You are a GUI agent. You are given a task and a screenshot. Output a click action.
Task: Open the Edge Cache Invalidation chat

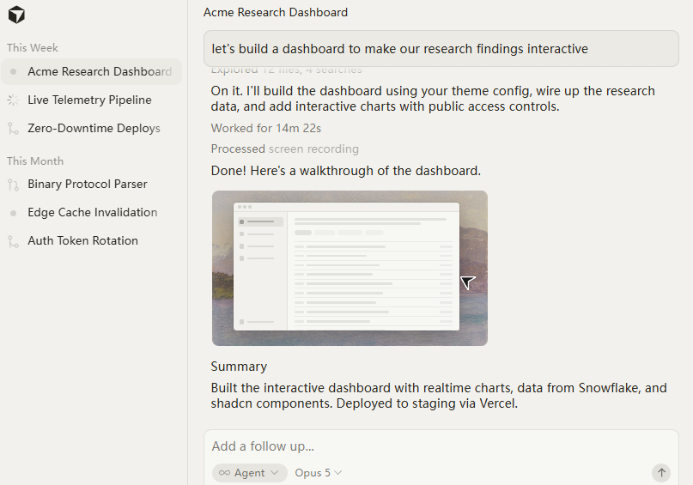(x=92, y=213)
